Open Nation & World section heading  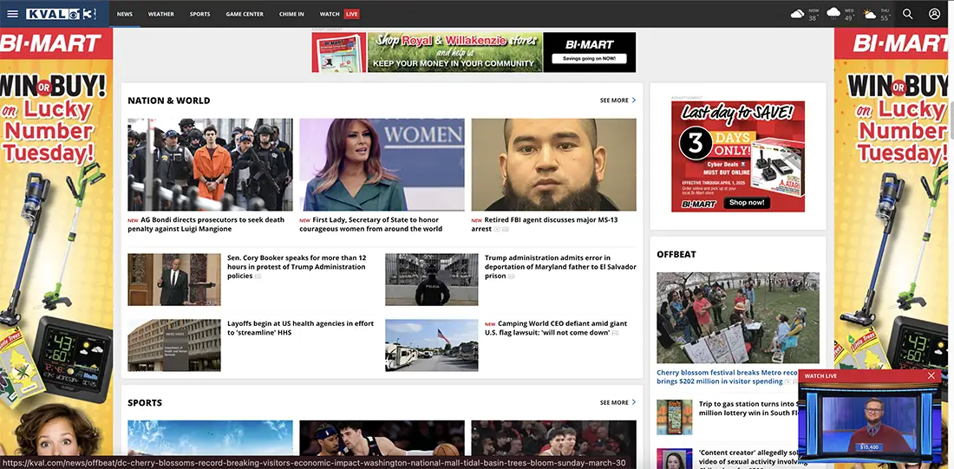pos(168,101)
